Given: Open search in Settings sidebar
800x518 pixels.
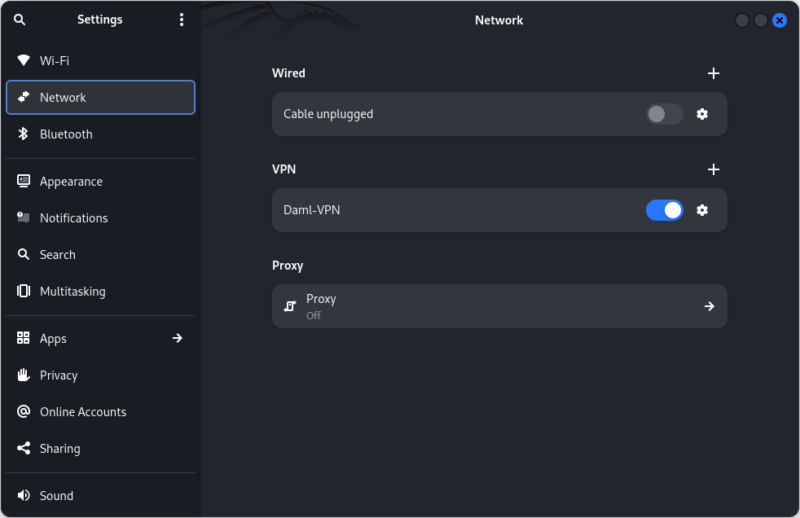Looking at the screenshot, I should pyautogui.click(x=20, y=20).
